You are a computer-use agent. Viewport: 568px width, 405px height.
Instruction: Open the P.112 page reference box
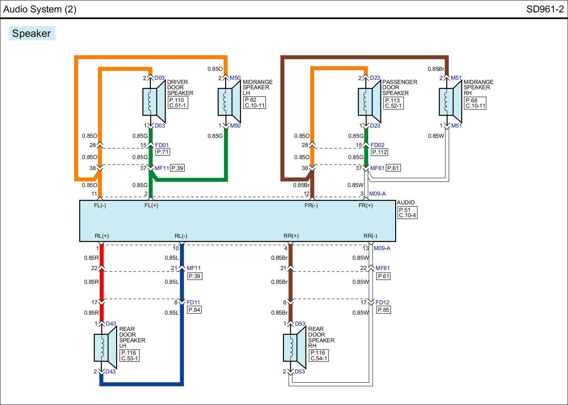point(379,152)
